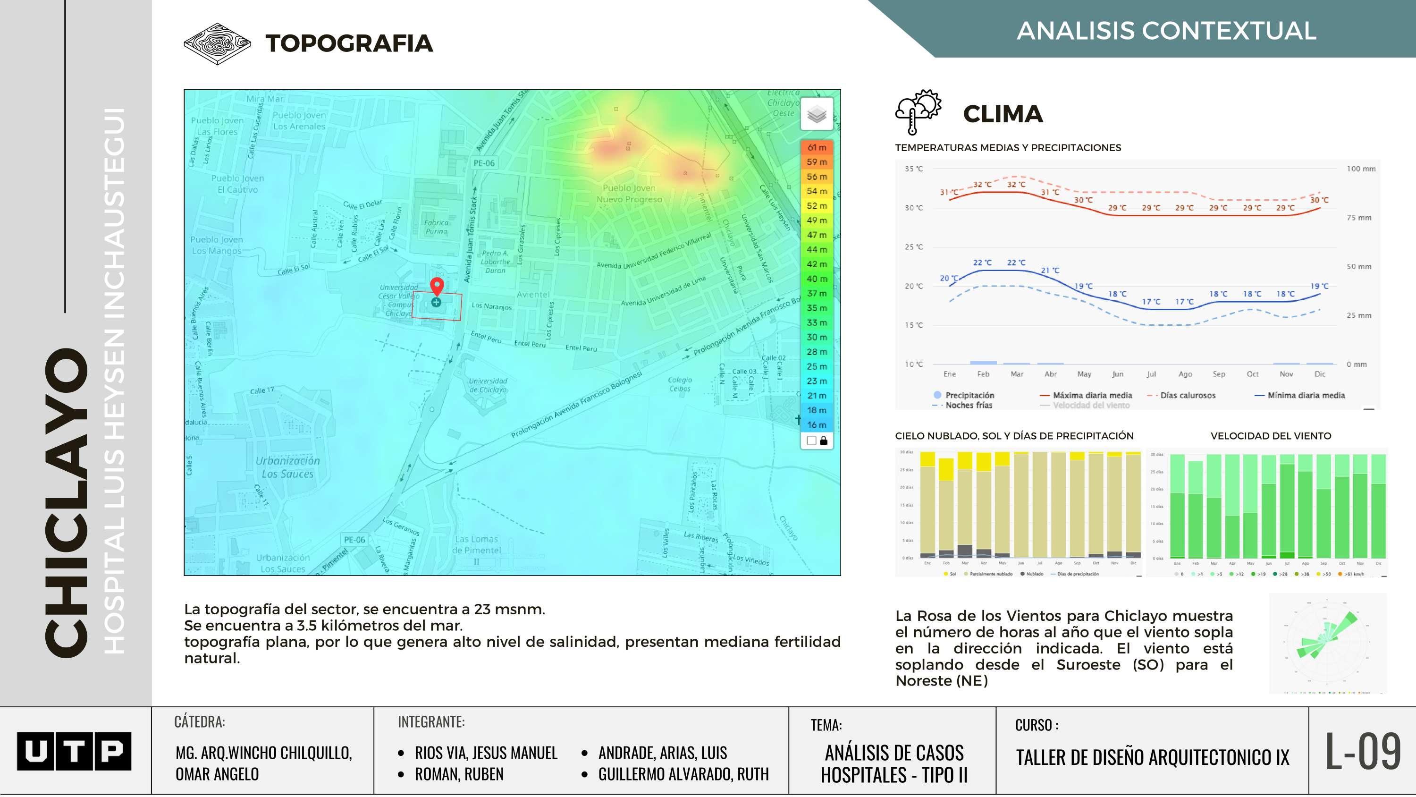Click the ANALISIS CONTEXTUAL header banner

click(1165, 30)
